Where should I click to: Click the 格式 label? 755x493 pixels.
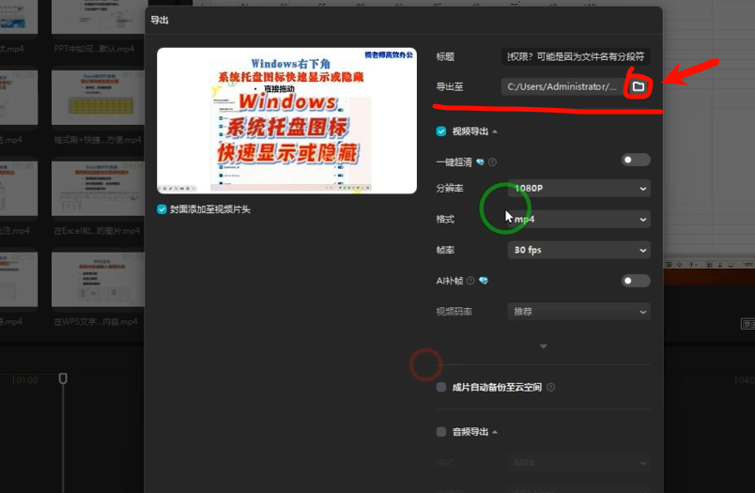445,219
